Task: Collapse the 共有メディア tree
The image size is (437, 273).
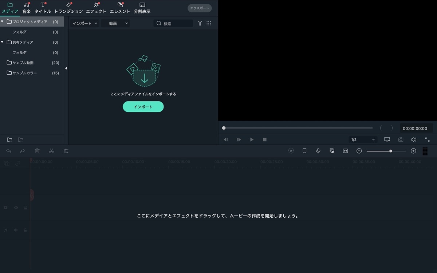Action: pos(3,42)
